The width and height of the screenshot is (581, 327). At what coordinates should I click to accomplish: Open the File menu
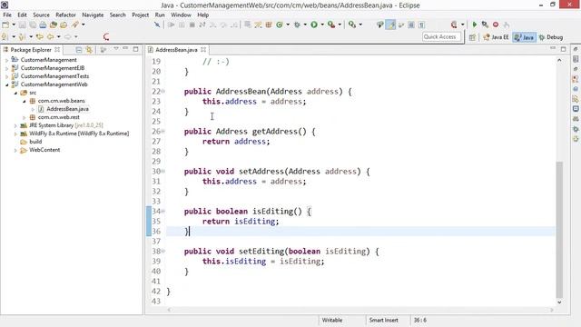(x=7, y=15)
